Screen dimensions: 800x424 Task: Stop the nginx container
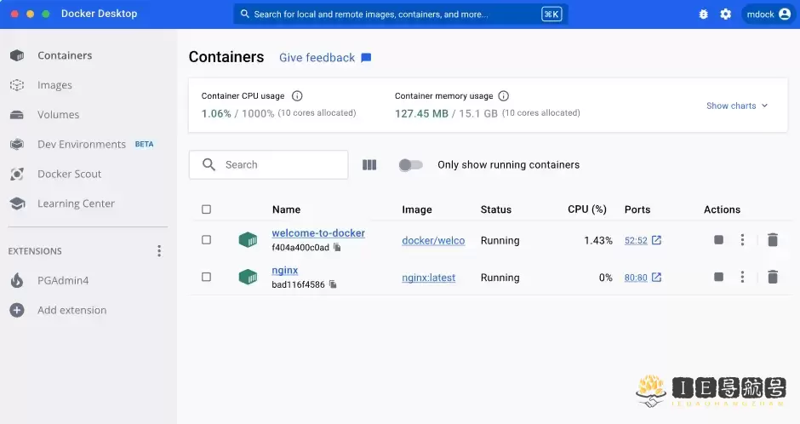pyautogui.click(x=718, y=277)
